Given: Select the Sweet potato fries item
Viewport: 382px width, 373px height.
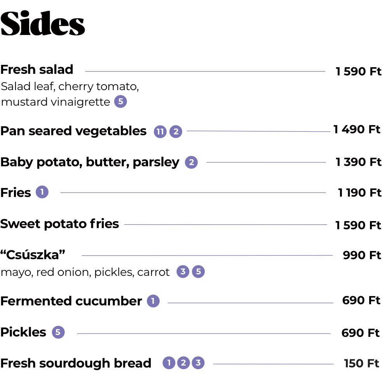Looking at the screenshot, I should pos(60,224).
